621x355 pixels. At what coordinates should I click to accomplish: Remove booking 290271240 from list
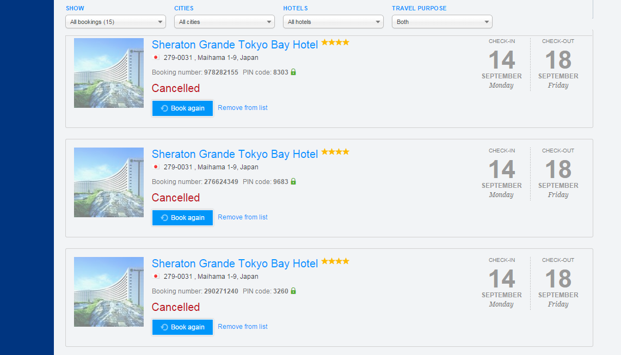point(242,327)
